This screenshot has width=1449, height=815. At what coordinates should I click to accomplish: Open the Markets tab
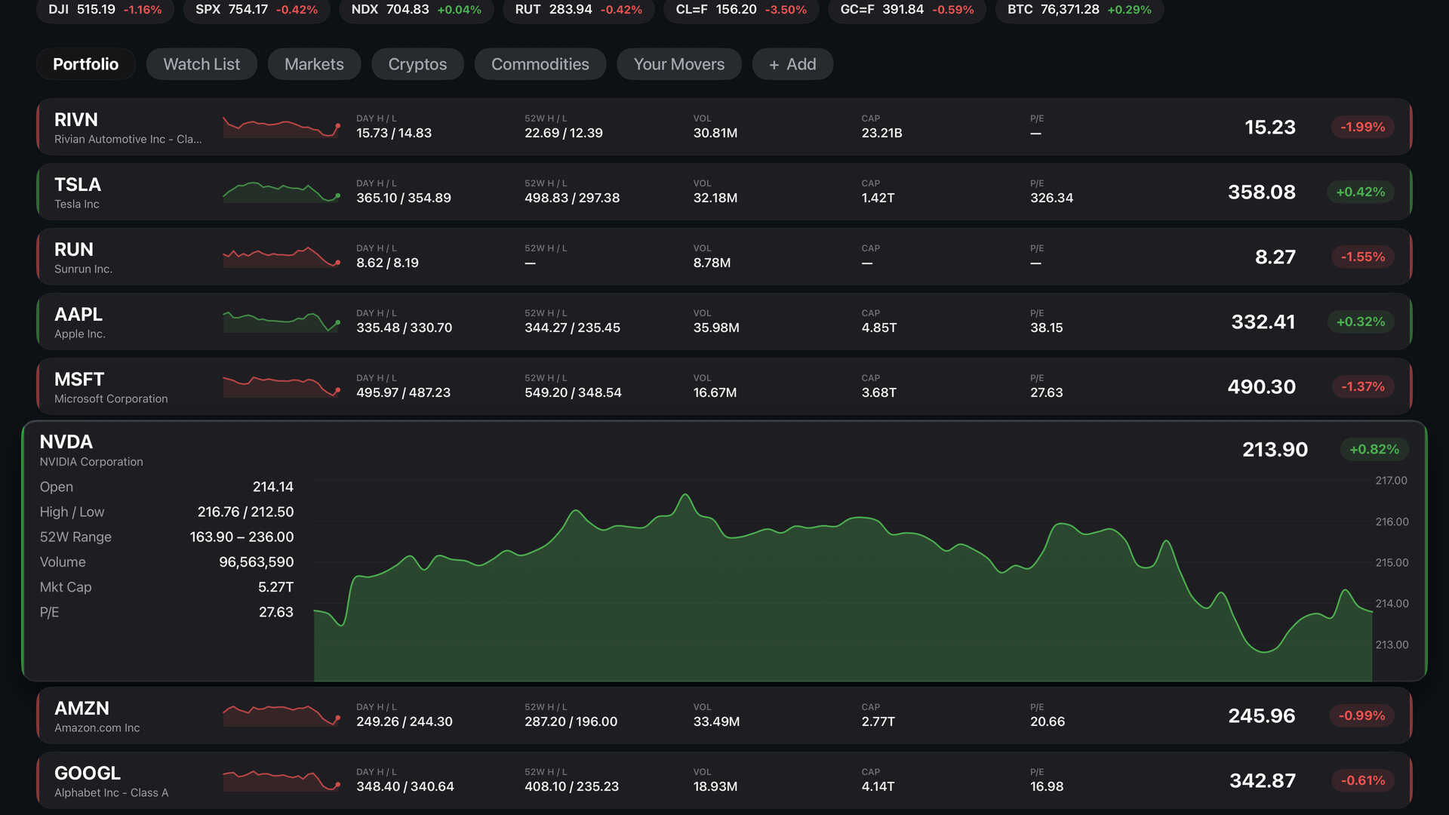314,64
